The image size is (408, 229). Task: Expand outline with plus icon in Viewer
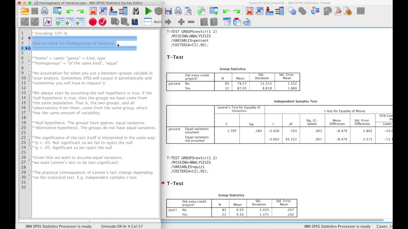point(181,22)
